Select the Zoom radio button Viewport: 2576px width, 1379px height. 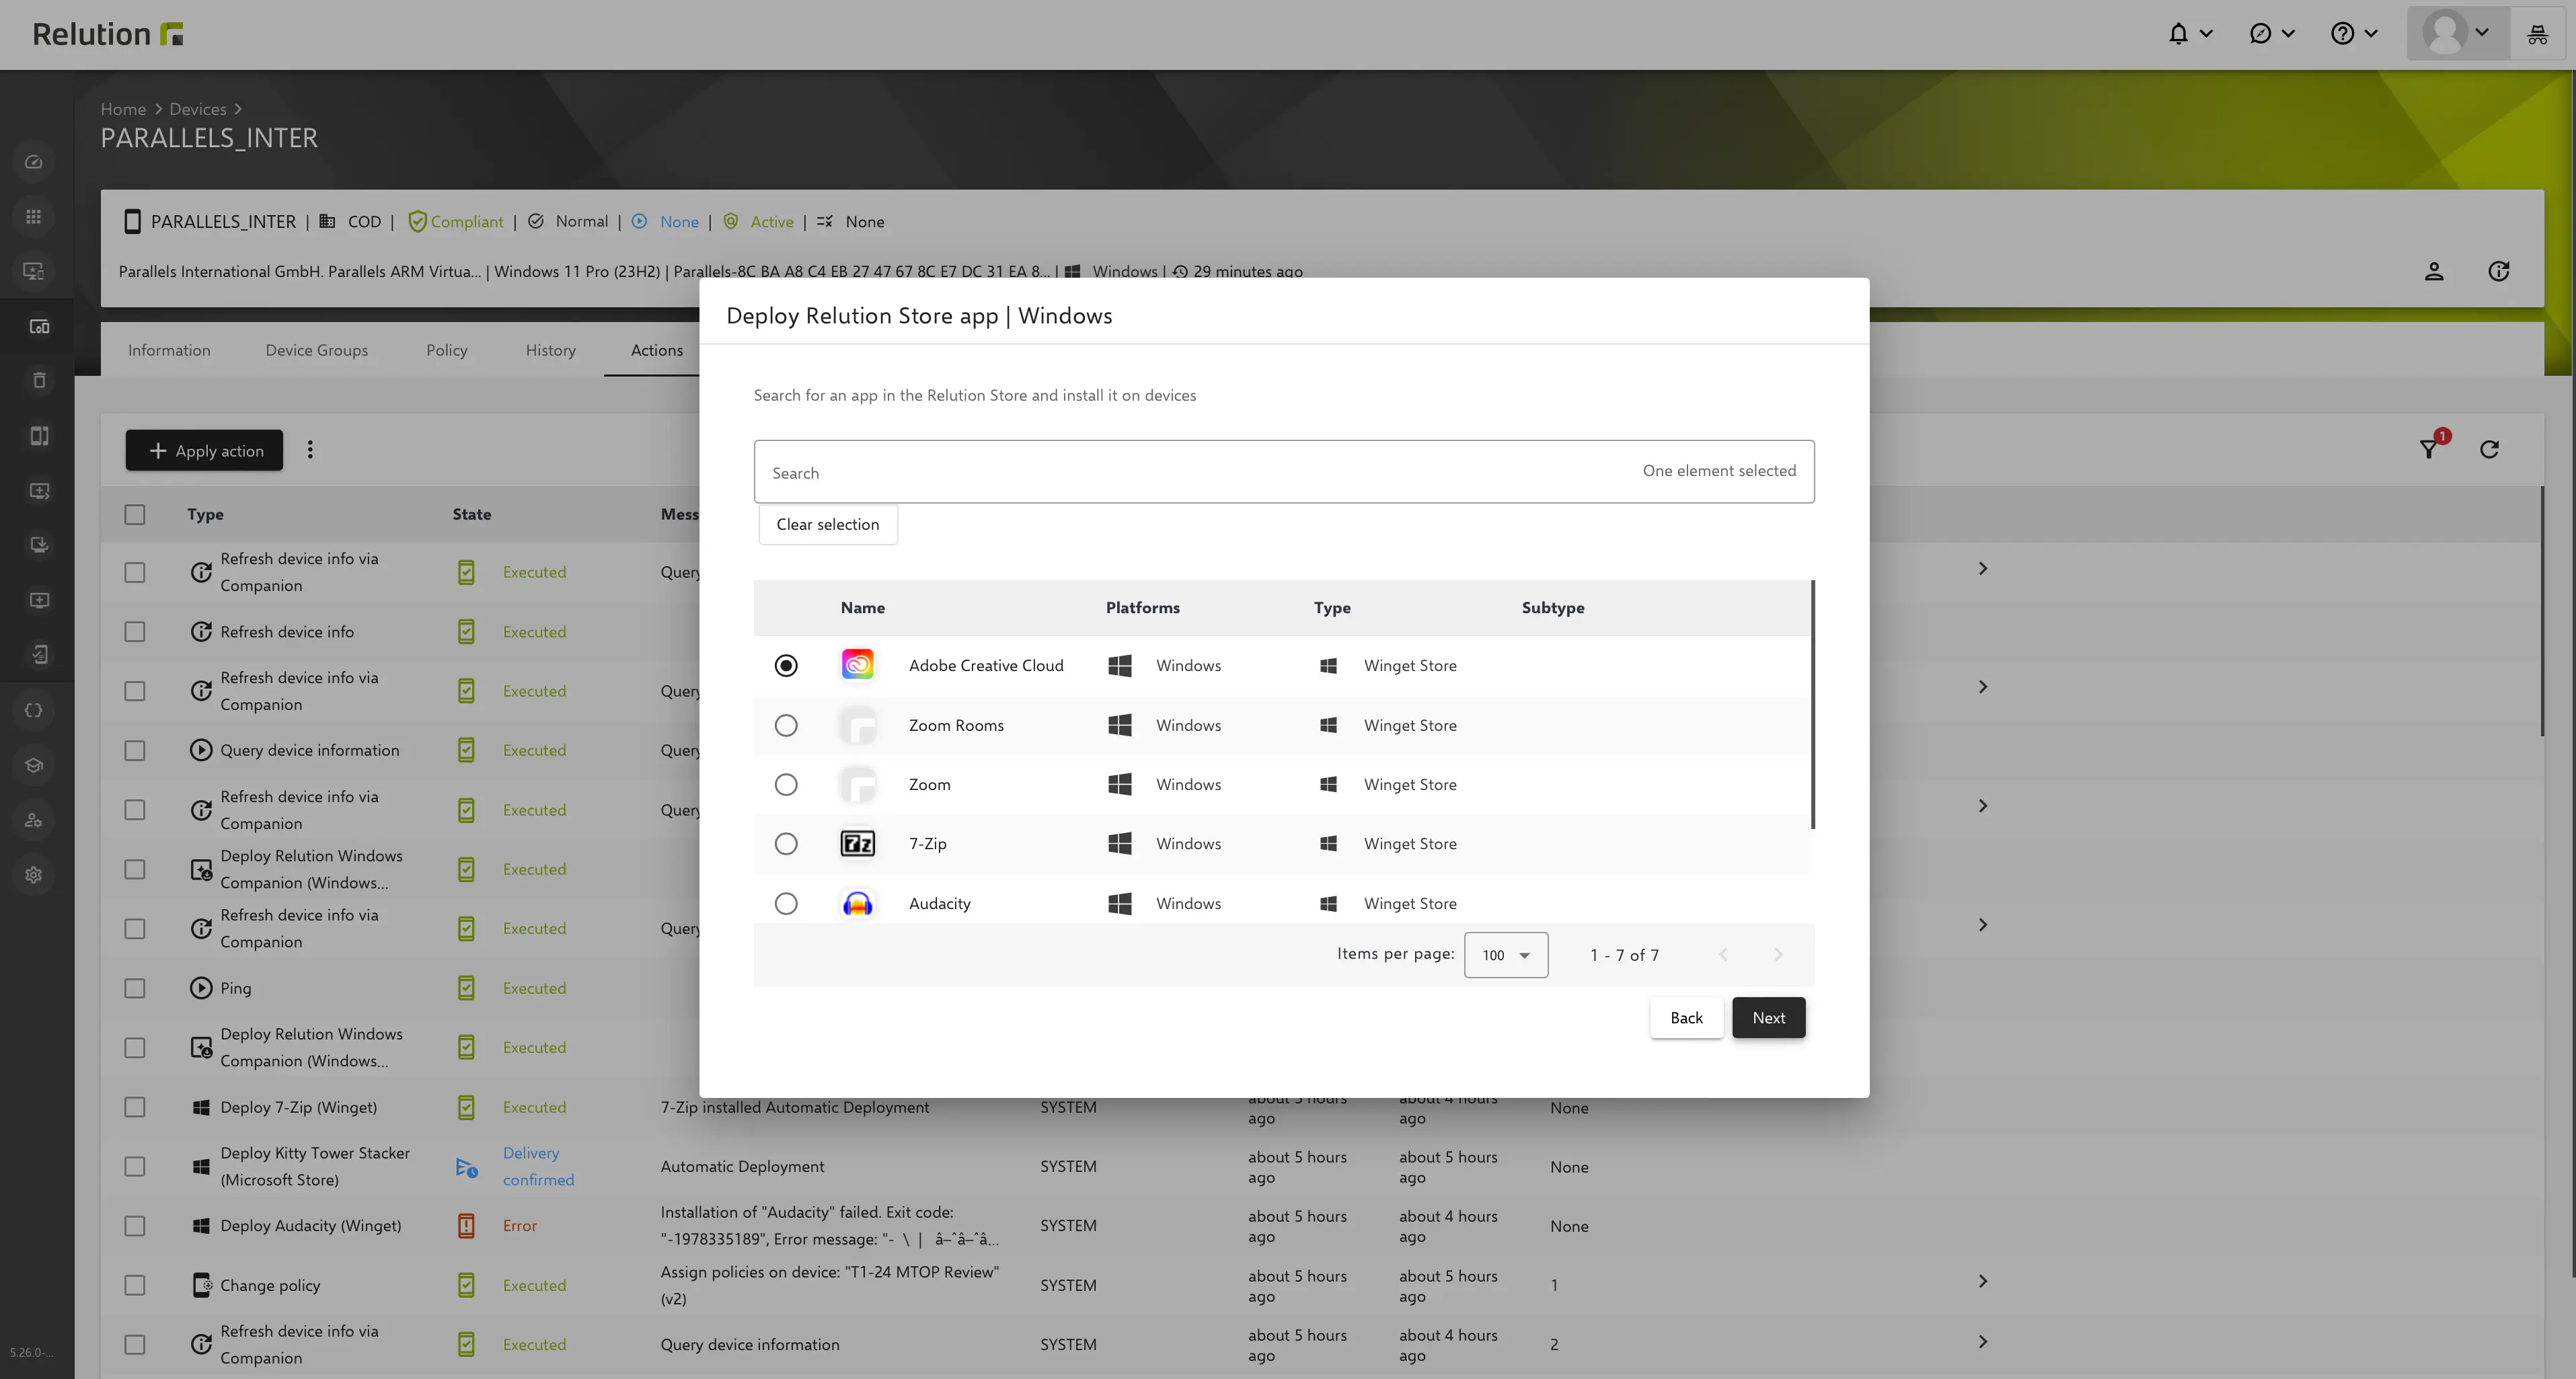coord(786,783)
